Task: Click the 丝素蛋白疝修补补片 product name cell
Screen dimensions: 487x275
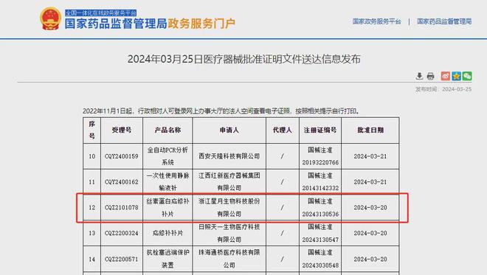Action: 167,207
